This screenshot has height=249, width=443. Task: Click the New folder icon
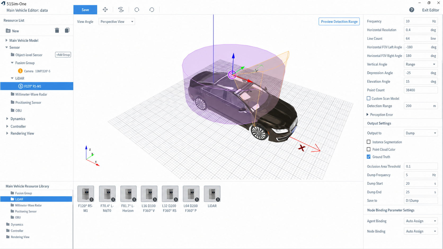(x=8, y=31)
